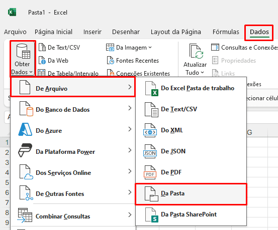Expand the Do Banco de Dados chevron
The height and width of the screenshot is (230, 278).
pyautogui.click(x=130, y=108)
